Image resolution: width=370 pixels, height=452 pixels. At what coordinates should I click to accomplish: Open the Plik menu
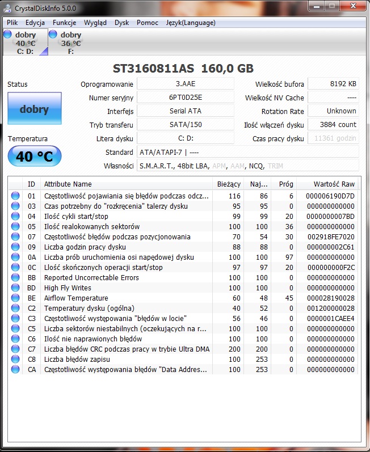[x=12, y=23]
